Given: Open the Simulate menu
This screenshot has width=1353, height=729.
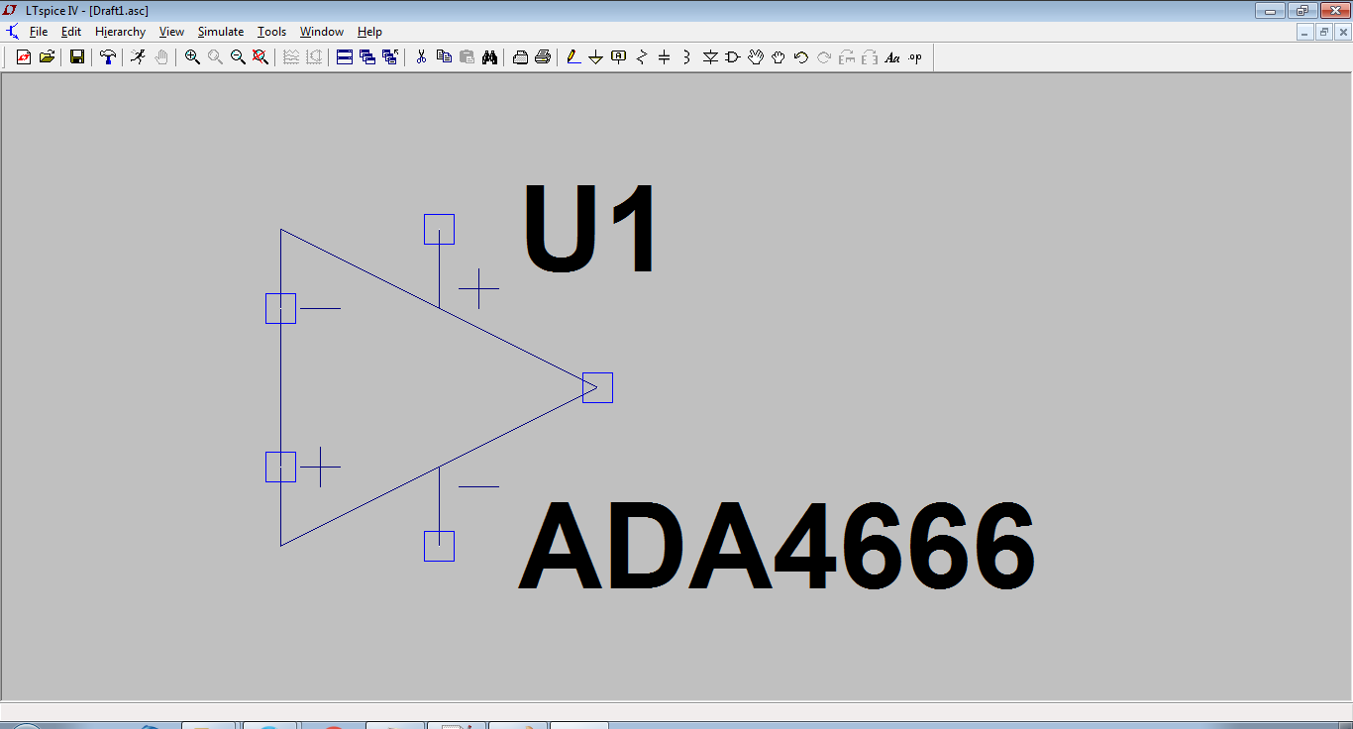Looking at the screenshot, I should [221, 32].
